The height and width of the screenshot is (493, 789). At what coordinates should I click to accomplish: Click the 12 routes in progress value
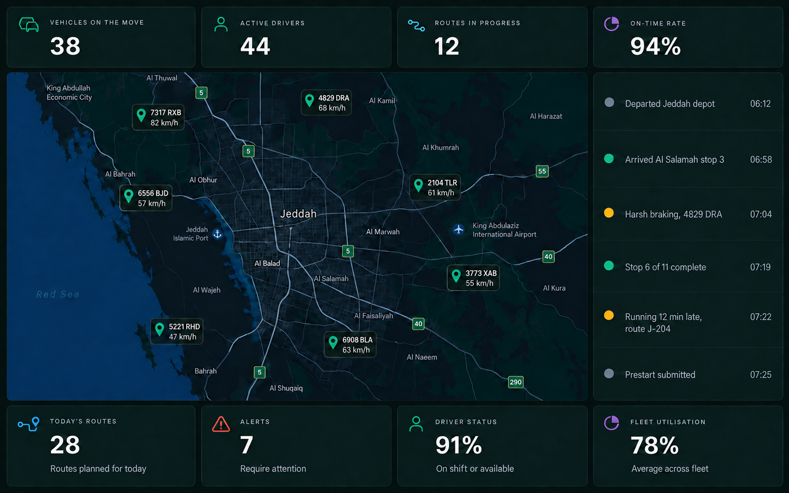[x=447, y=46]
